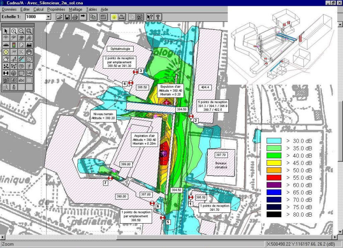Click the scale value field showing 1000
This screenshot has width=343, height=248.
[x=35, y=17]
